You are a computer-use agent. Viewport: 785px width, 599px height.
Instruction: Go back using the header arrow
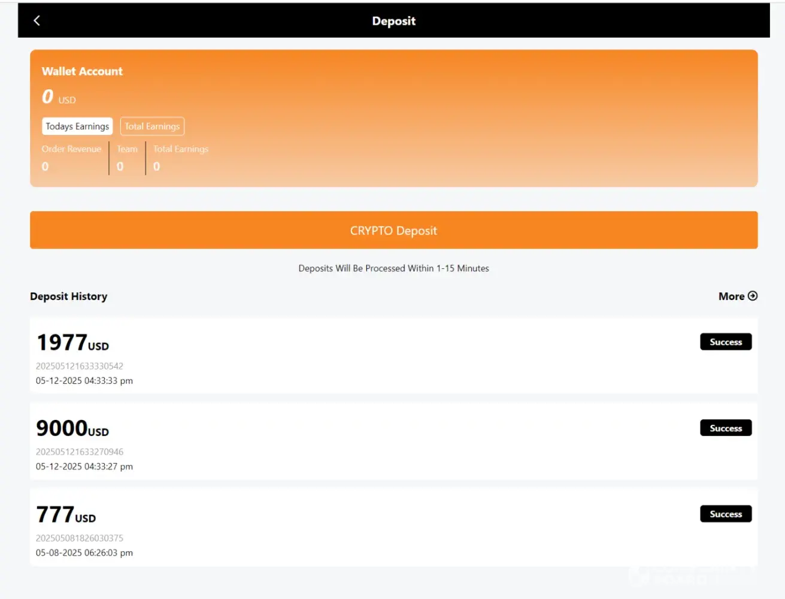pyautogui.click(x=37, y=21)
